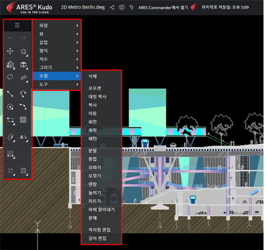Choose 연장 from the submenu
Image resolution: width=267 pixels, height=250 pixels.
[x=102, y=184]
